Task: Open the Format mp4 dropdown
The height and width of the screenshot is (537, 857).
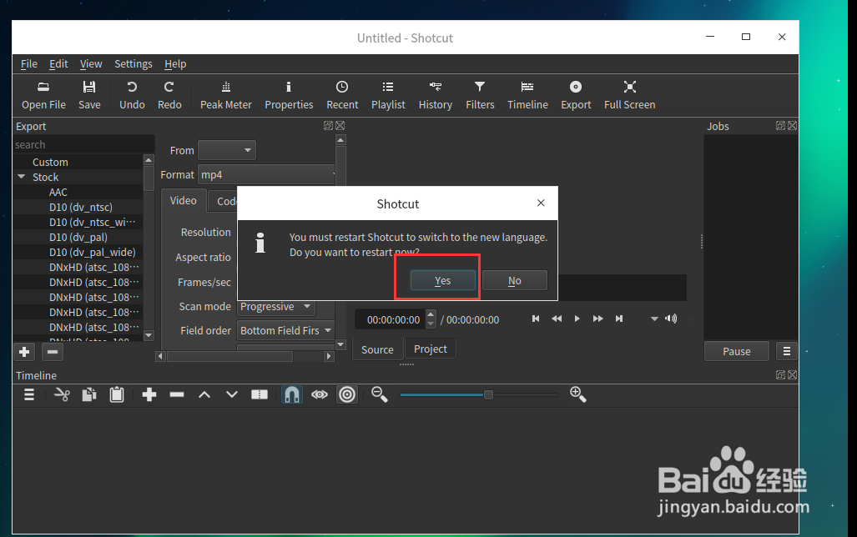Action: point(267,175)
